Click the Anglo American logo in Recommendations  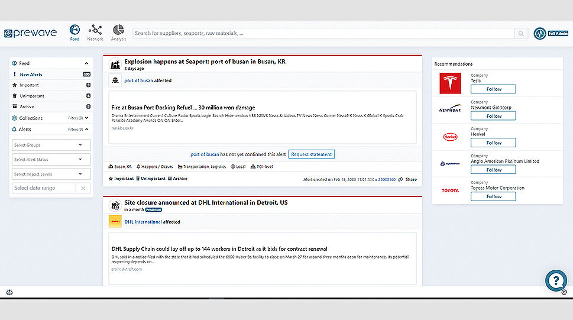450,163
